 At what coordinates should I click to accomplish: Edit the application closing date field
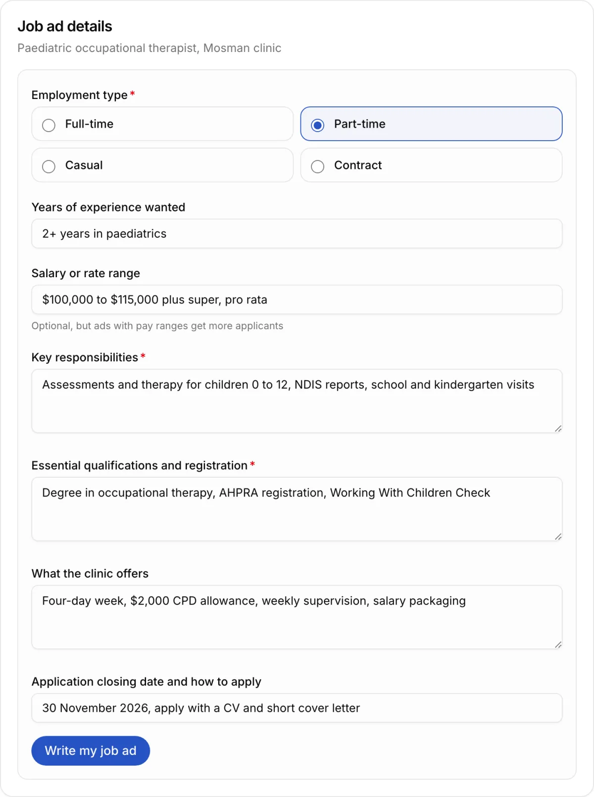click(297, 708)
